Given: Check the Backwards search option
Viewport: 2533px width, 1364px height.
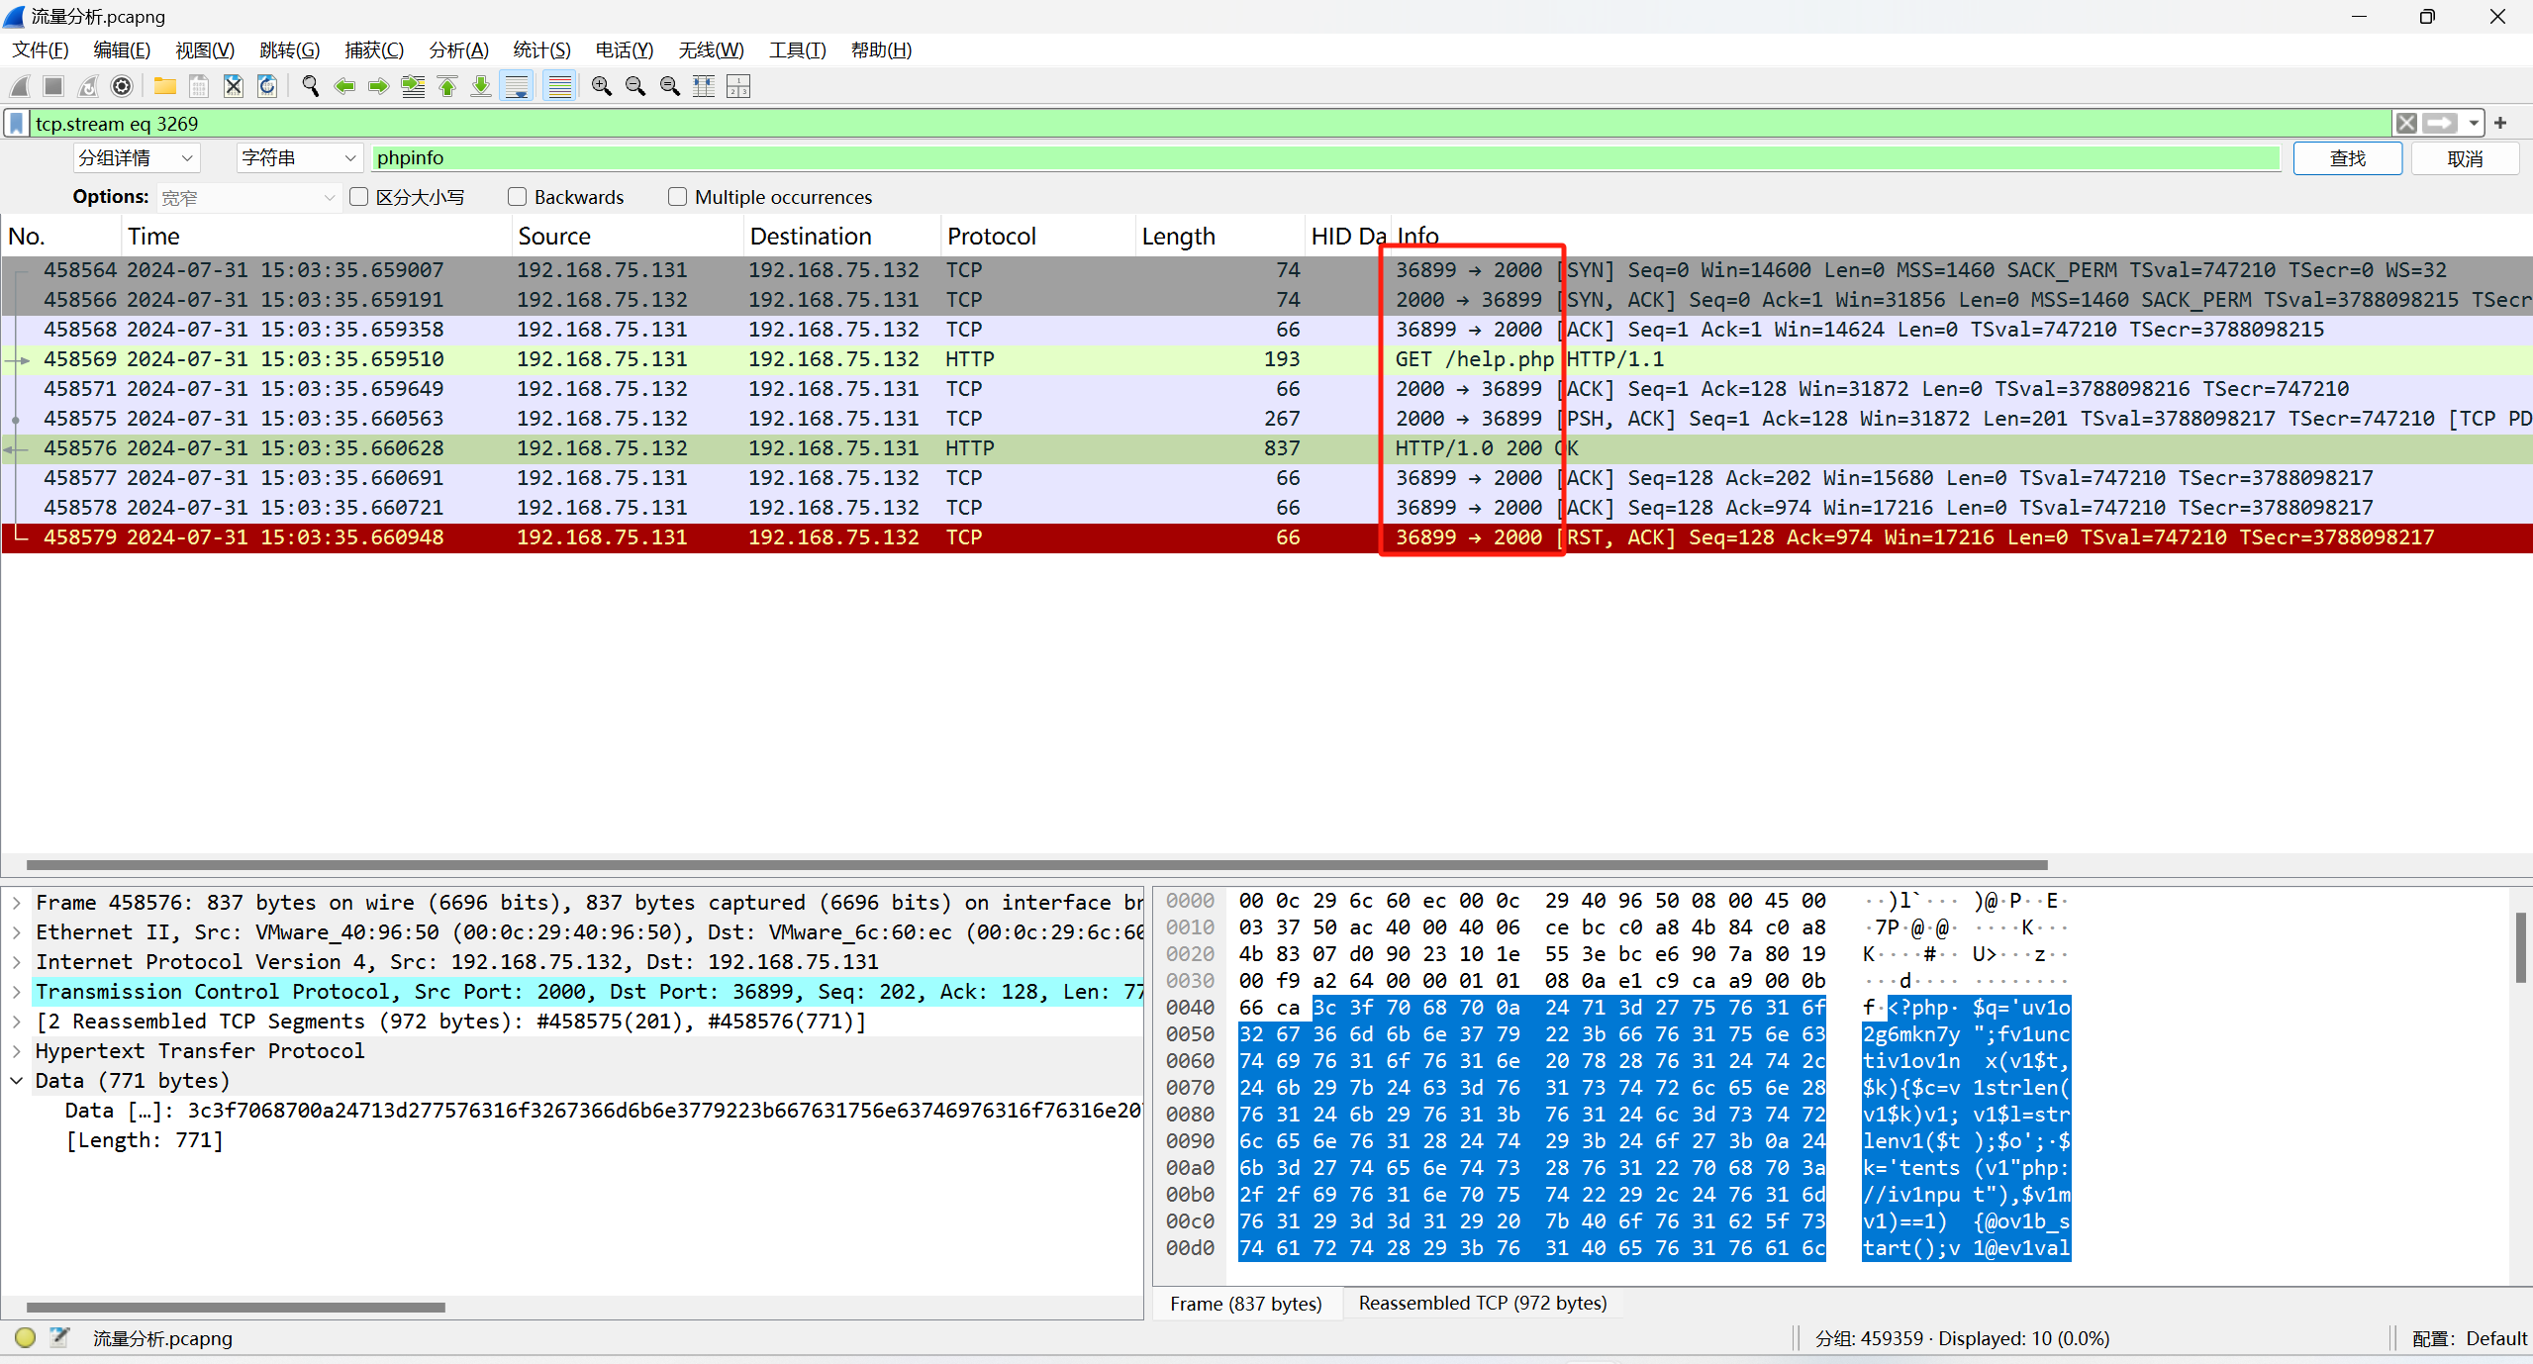Looking at the screenshot, I should 517,197.
